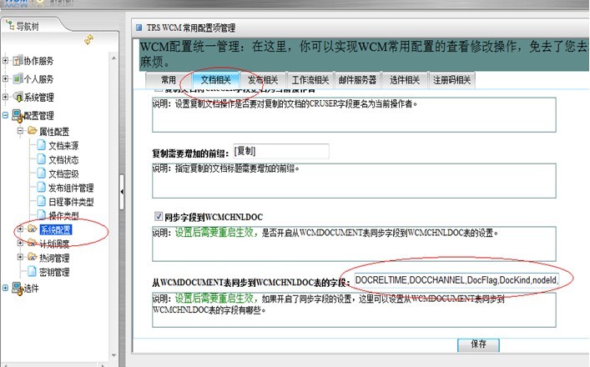The width and height of the screenshot is (590, 367).
Task: Toggle the 同步字段到WCMCHNLDOC checkbox
Action: point(159,216)
